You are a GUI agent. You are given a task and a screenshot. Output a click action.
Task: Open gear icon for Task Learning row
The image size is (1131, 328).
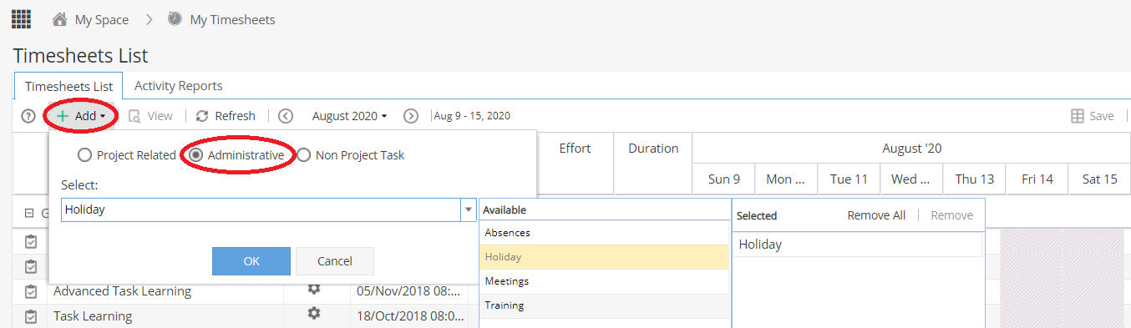314,313
